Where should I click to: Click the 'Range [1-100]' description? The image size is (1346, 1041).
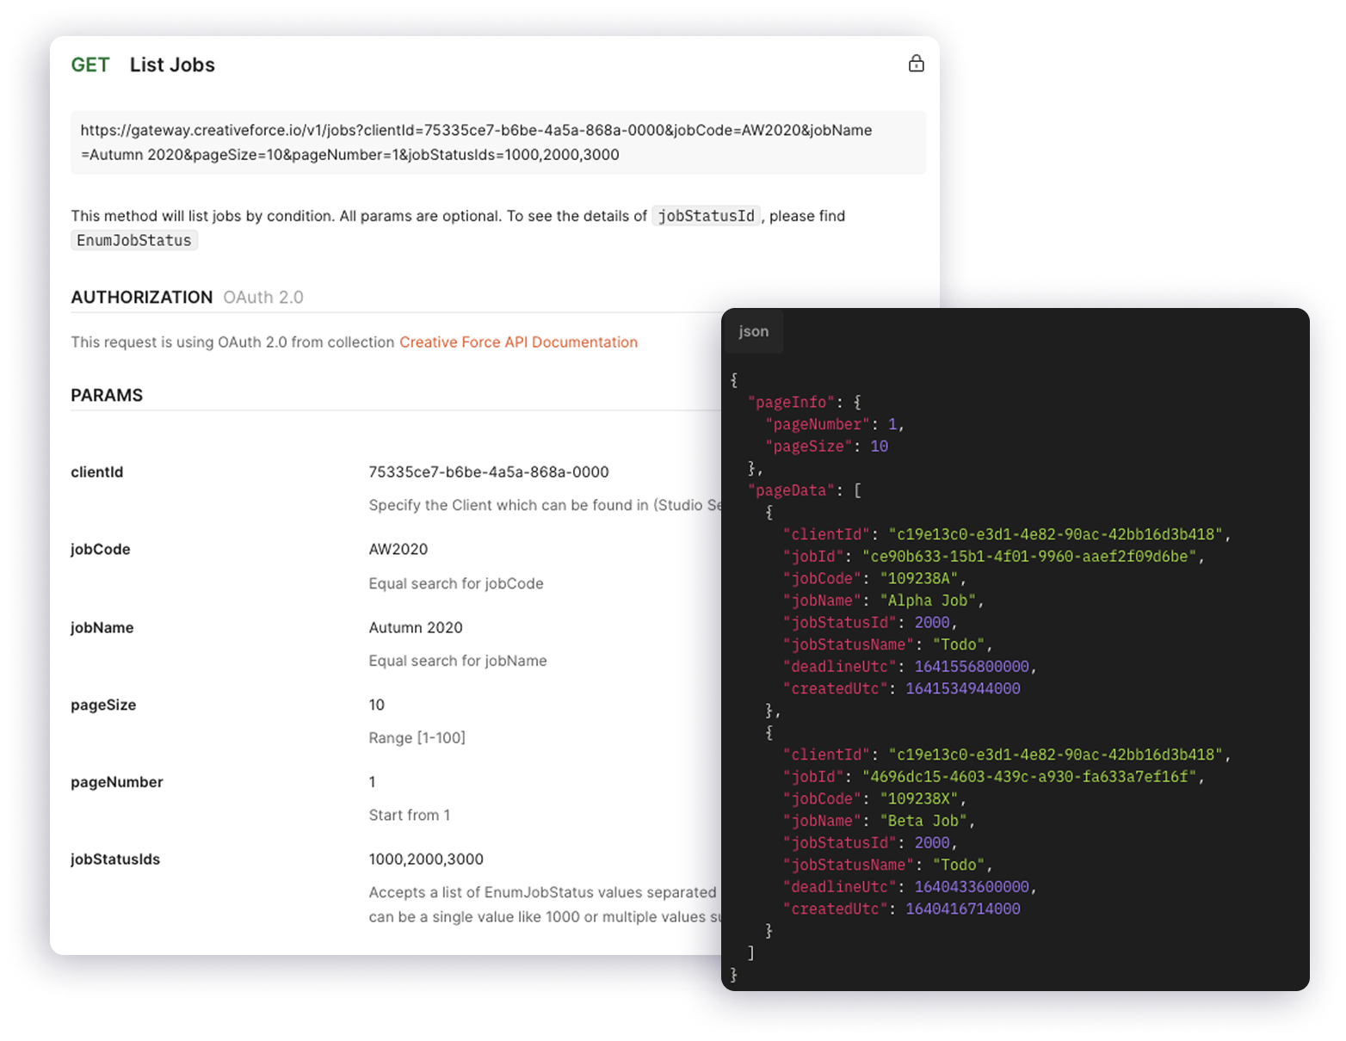tap(417, 738)
